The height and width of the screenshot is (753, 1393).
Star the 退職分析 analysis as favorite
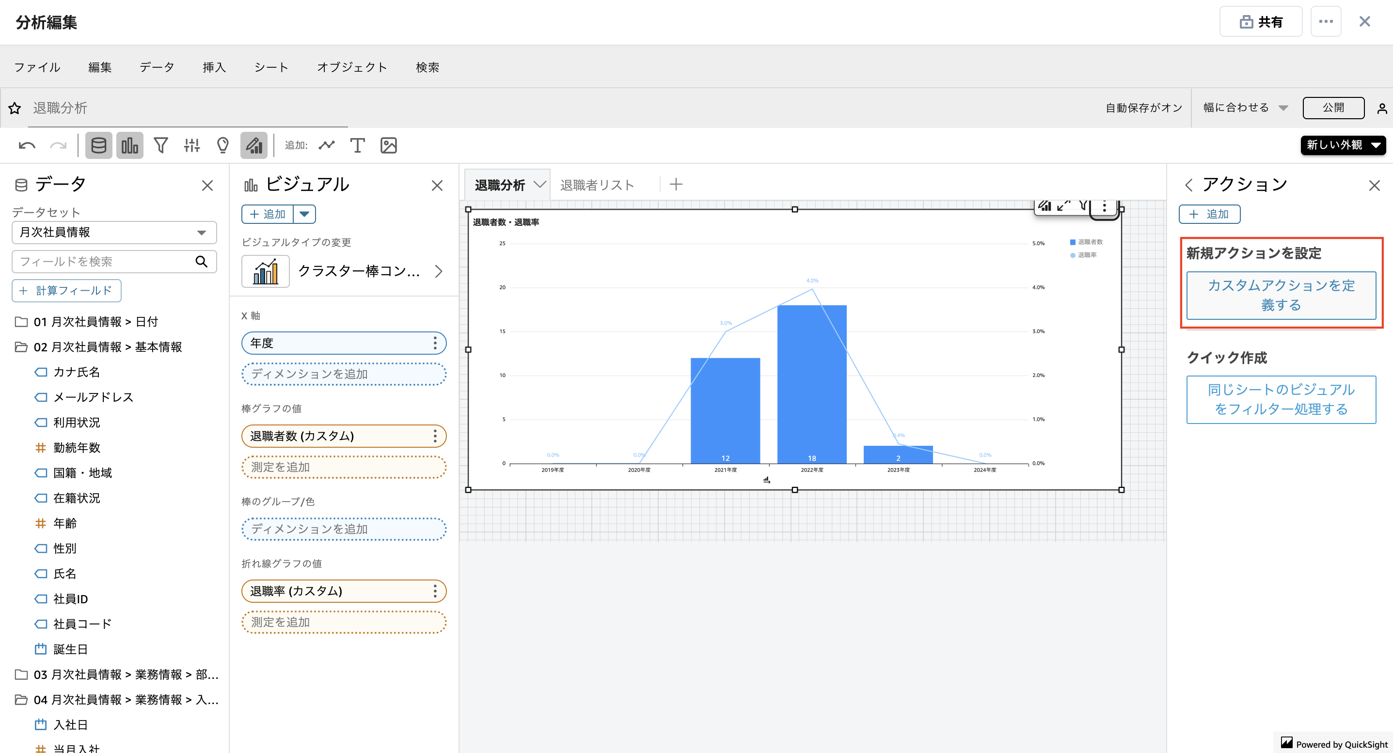tap(15, 108)
